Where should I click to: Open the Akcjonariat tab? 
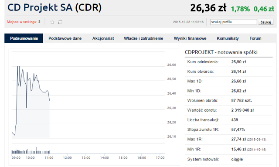tap(103, 38)
